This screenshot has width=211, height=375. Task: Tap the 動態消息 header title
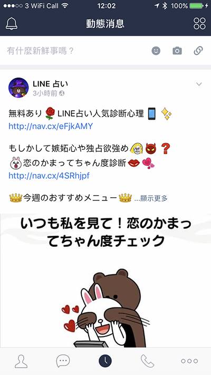tap(105, 24)
